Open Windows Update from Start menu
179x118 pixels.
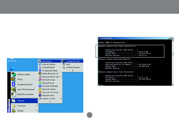coord(24,74)
